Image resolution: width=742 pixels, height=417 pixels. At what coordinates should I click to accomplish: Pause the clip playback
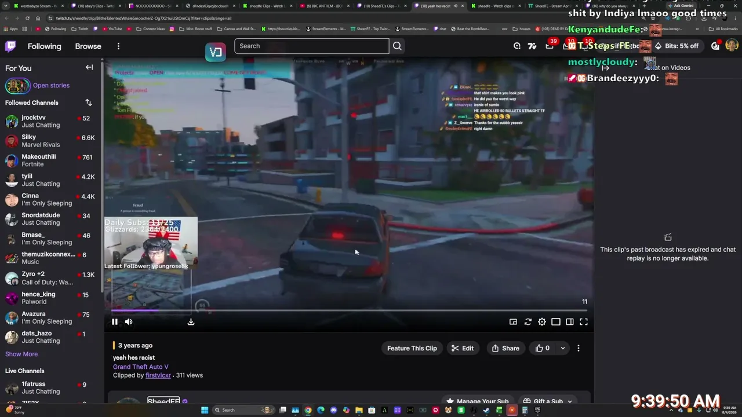tap(115, 322)
